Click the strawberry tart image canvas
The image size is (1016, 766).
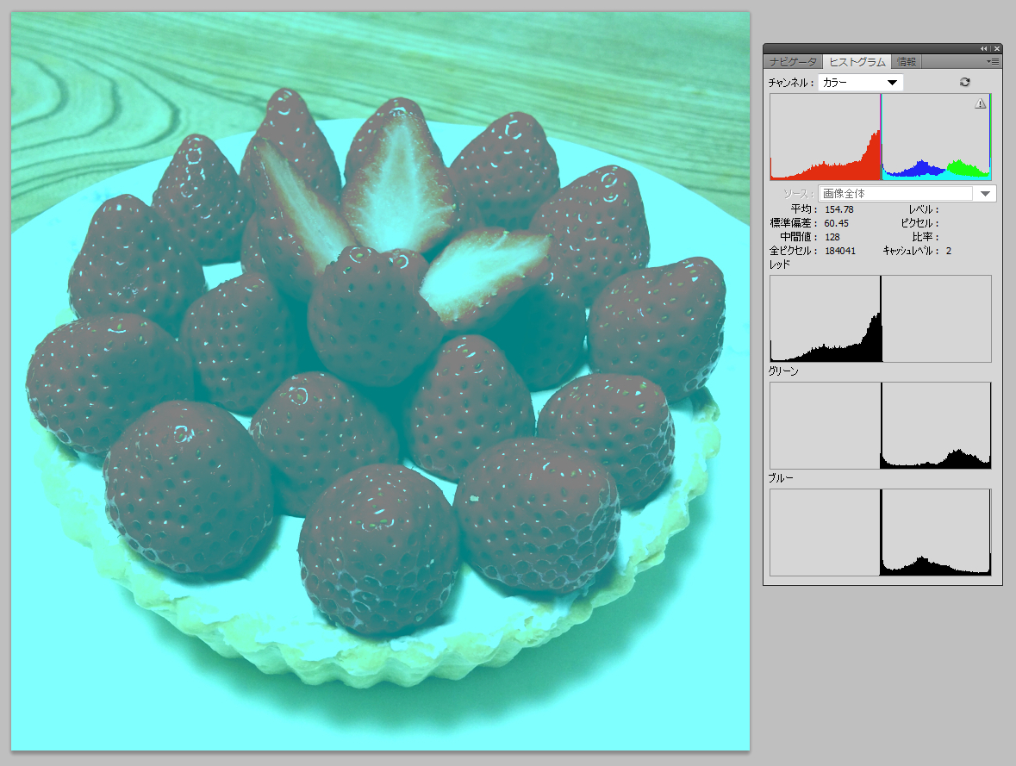click(x=380, y=381)
